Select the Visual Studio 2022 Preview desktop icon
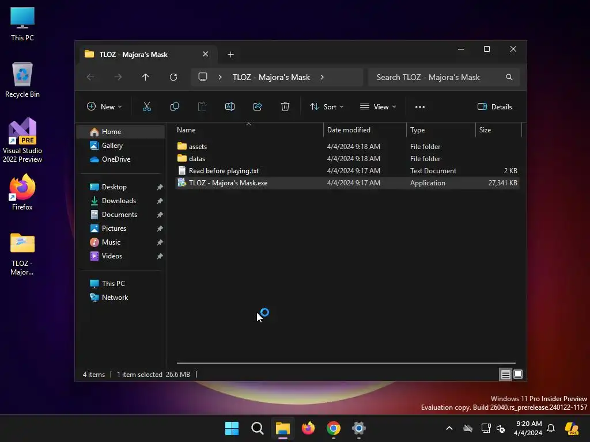Viewport: 590px width, 442px height. pyautogui.click(x=22, y=140)
